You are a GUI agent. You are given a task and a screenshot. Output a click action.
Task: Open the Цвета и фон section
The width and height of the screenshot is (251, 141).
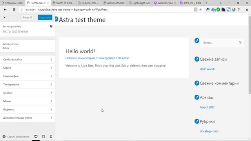(x=27, y=76)
